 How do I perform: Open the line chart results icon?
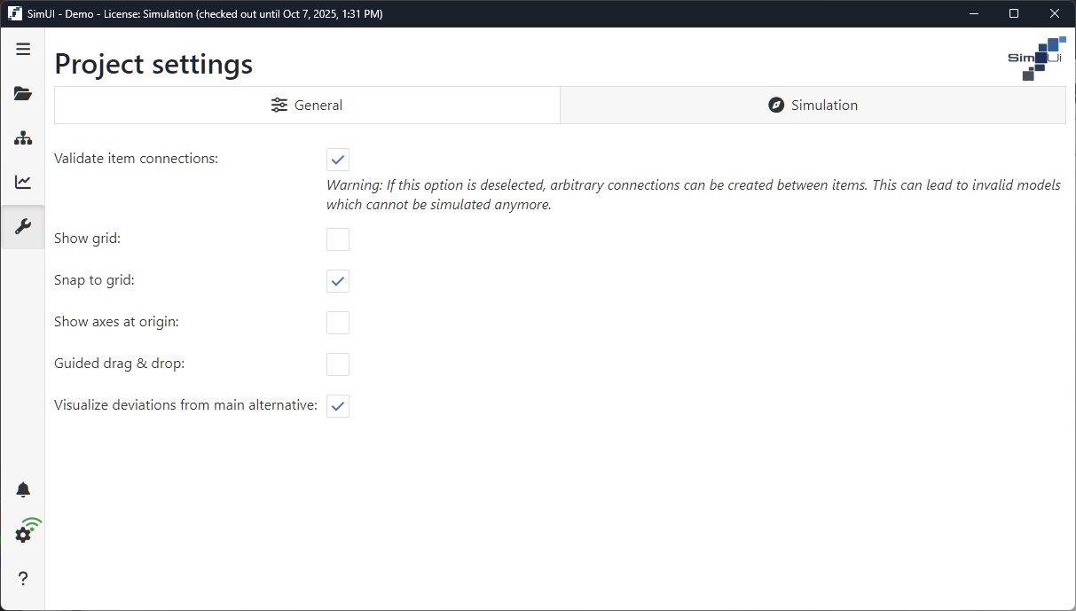23,183
